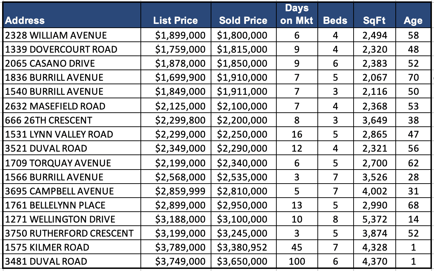Image resolution: width=434 pixels, height=271 pixels.
Task: Select the 1761 BELLELYNN PLACE cell
Action: pos(55,205)
